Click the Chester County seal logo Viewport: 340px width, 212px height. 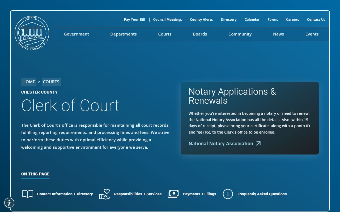click(32, 33)
